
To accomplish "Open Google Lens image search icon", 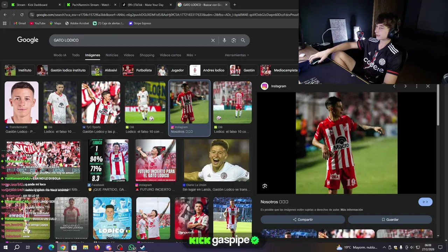I will (x=234, y=40).
